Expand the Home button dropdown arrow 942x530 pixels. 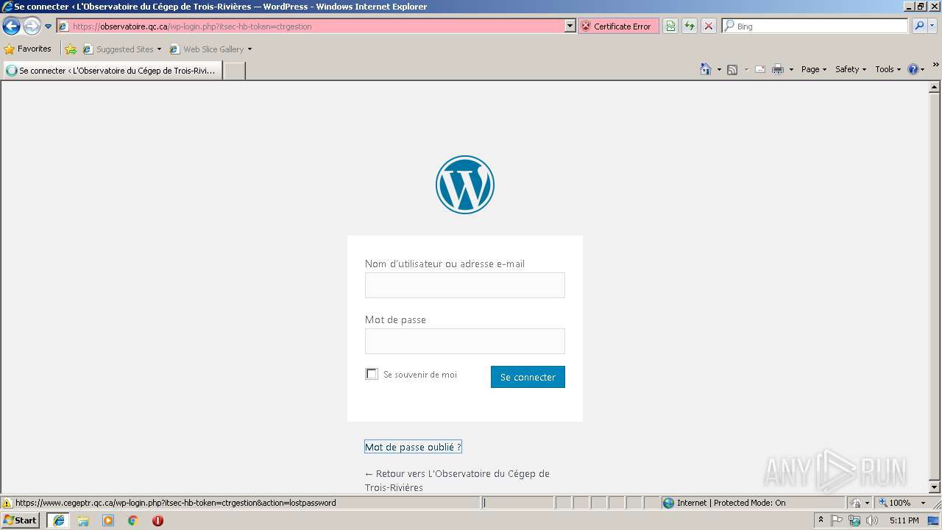point(718,69)
